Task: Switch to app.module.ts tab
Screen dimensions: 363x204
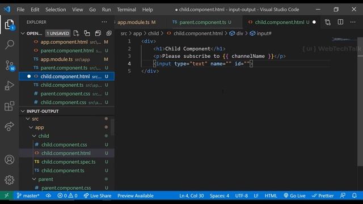Action: pos(136,22)
